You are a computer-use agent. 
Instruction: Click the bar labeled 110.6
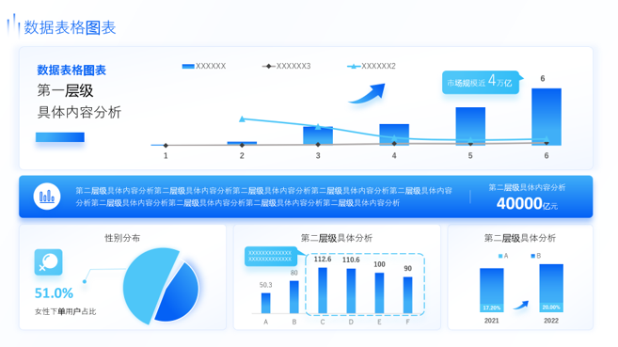click(351, 292)
